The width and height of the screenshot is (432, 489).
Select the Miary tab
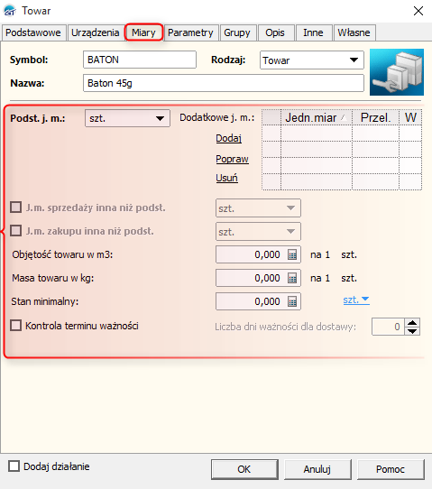pos(143,32)
